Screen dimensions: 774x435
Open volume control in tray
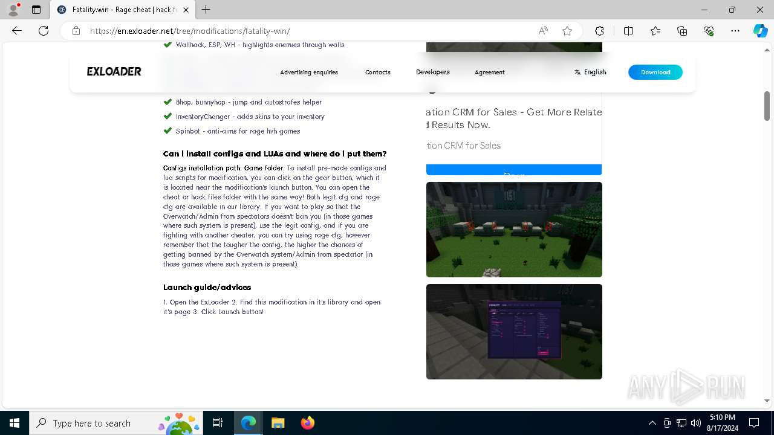click(x=696, y=423)
